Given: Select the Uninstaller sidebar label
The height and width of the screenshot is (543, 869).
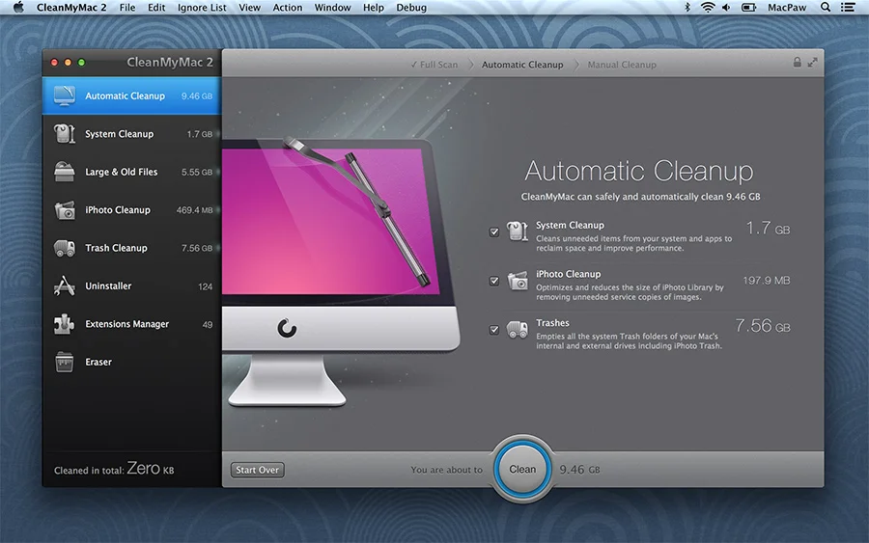Looking at the screenshot, I should 108,285.
